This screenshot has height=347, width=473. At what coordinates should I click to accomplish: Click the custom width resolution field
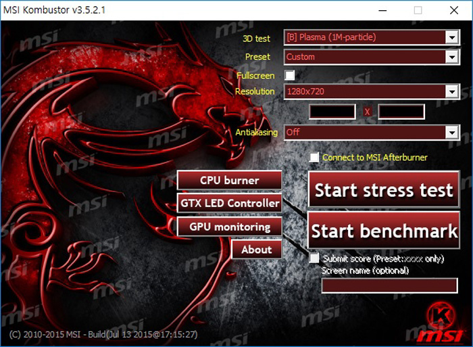(332, 112)
